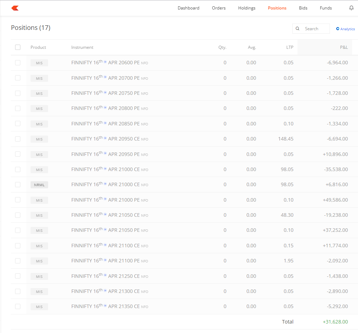The image size is (358, 333).
Task: Click the MIS tag on FINNIFTY 21300 CE row
Action: click(39, 292)
